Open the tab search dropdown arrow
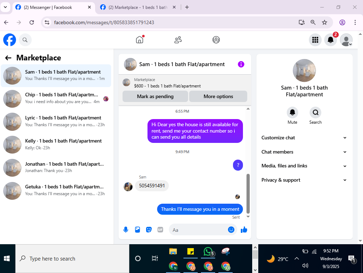 pyautogui.click(x=5, y=7)
